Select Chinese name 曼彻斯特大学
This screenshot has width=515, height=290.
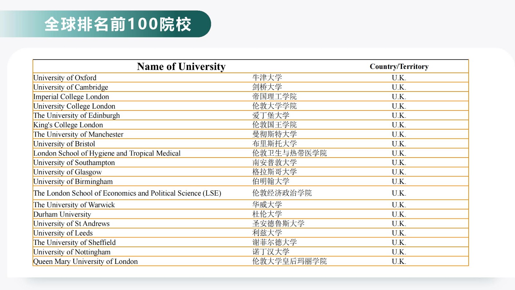coord(275,134)
